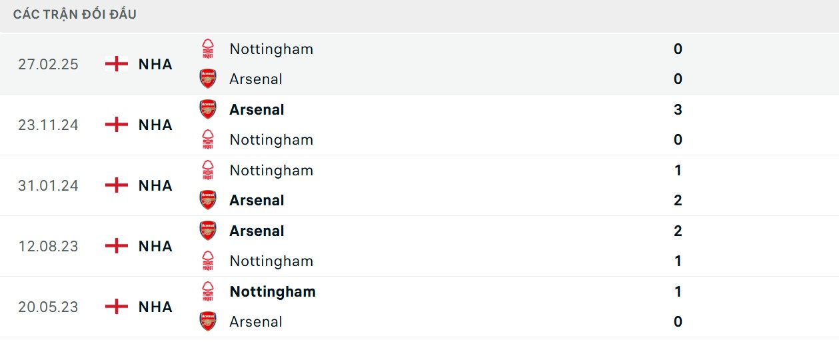Image resolution: width=839 pixels, height=352 pixels.
Task: Click Arsenal crest in 23.11.24 match
Action: [x=208, y=109]
